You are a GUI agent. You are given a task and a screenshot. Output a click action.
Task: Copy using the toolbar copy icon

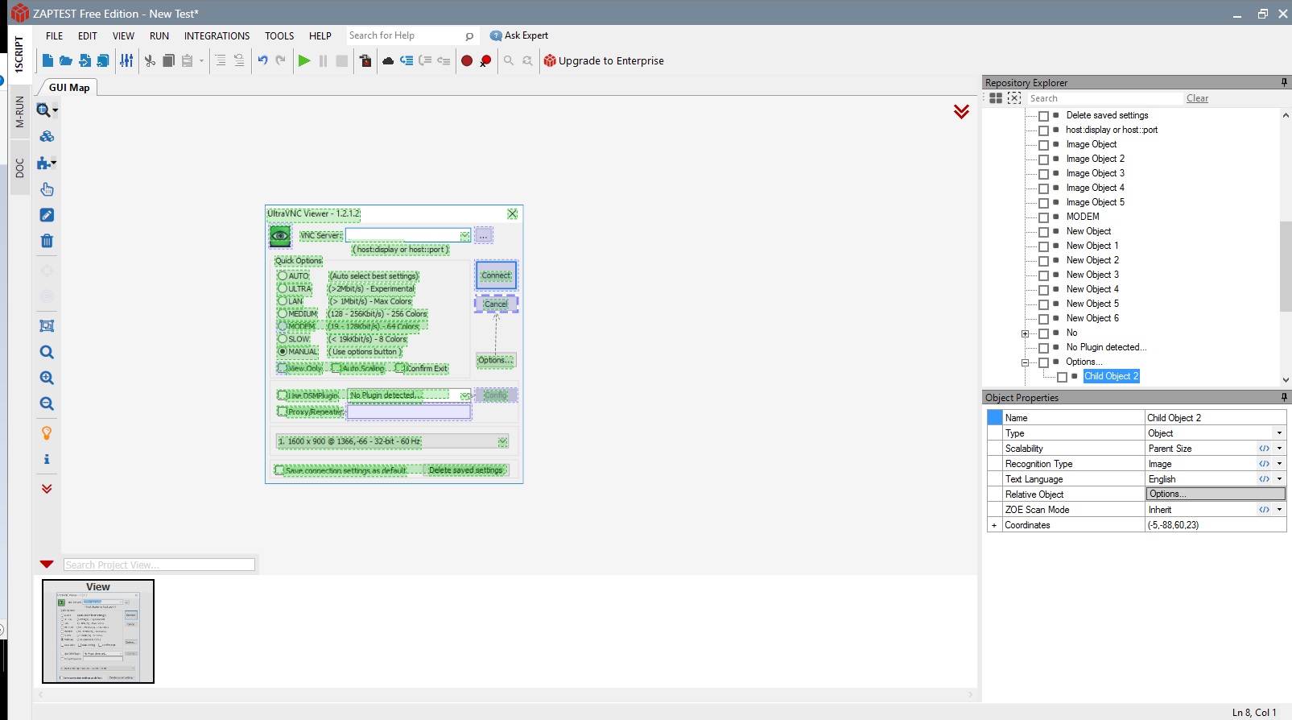click(168, 60)
